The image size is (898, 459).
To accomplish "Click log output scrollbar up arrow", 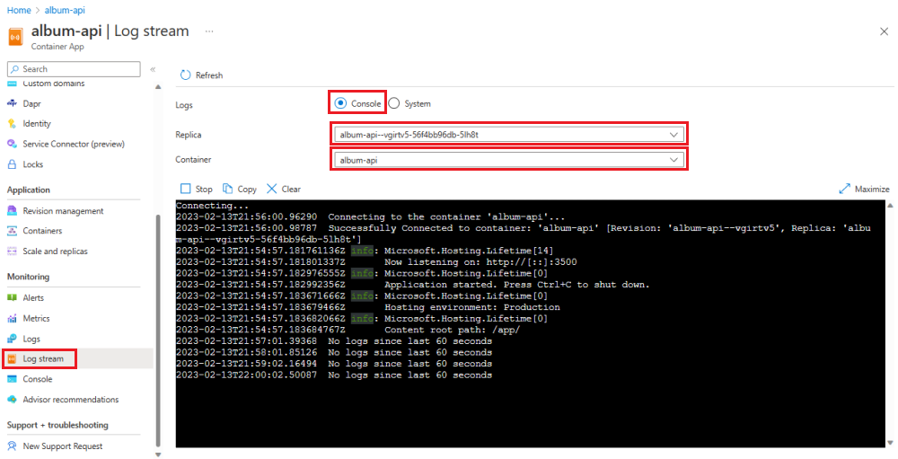I will tap(890, 205).
